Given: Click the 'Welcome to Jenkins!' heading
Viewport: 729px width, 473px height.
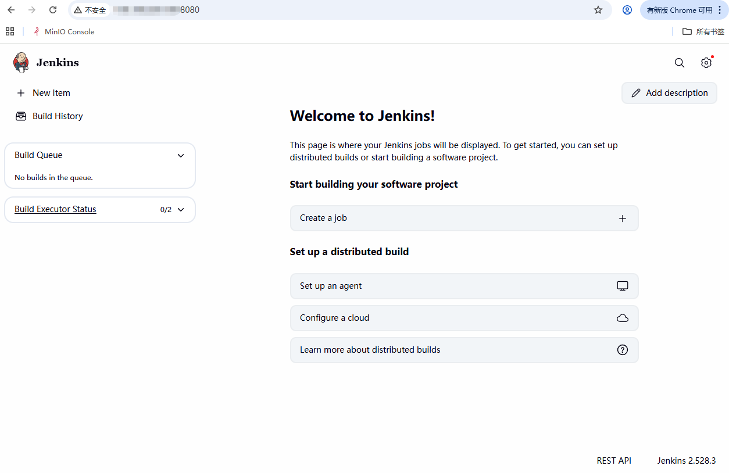Looking at the screenshot, I should [362, 116].
